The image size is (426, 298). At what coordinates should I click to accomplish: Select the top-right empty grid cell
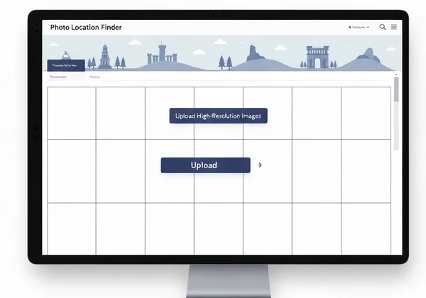(x=366, y=113)
